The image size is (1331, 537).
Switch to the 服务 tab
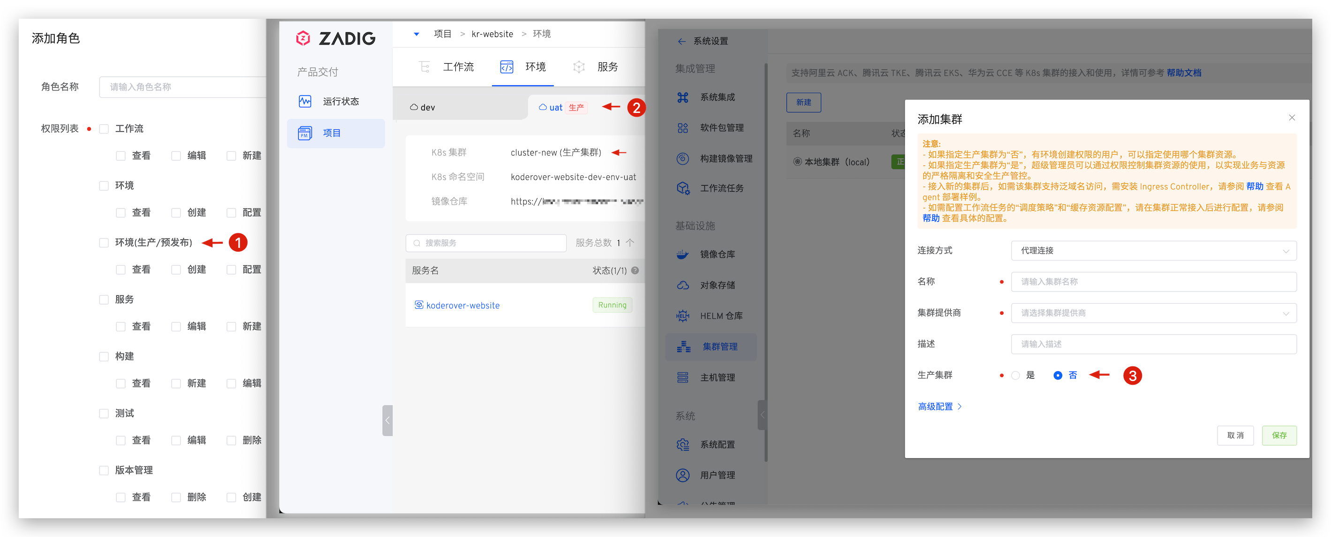[x=608, y=67]
